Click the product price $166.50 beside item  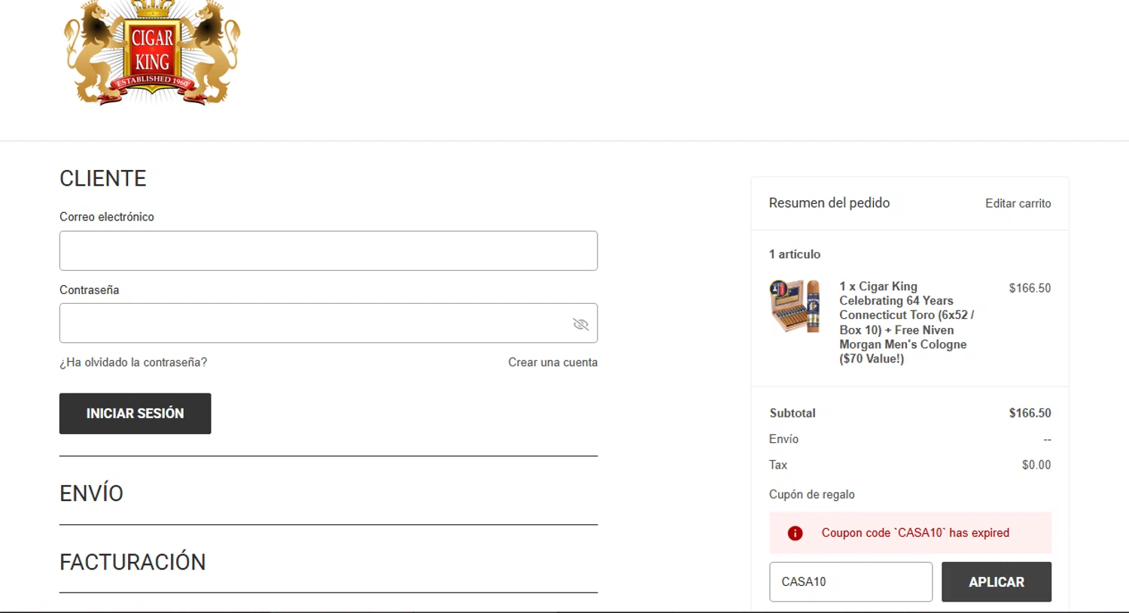click(x=1030, y=288)
